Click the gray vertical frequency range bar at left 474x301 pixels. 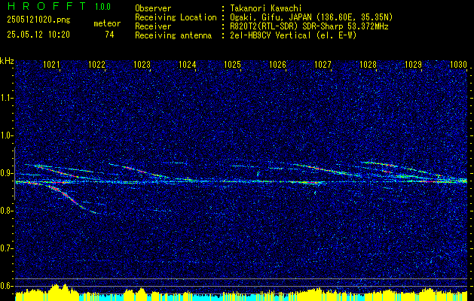point(14,173)
